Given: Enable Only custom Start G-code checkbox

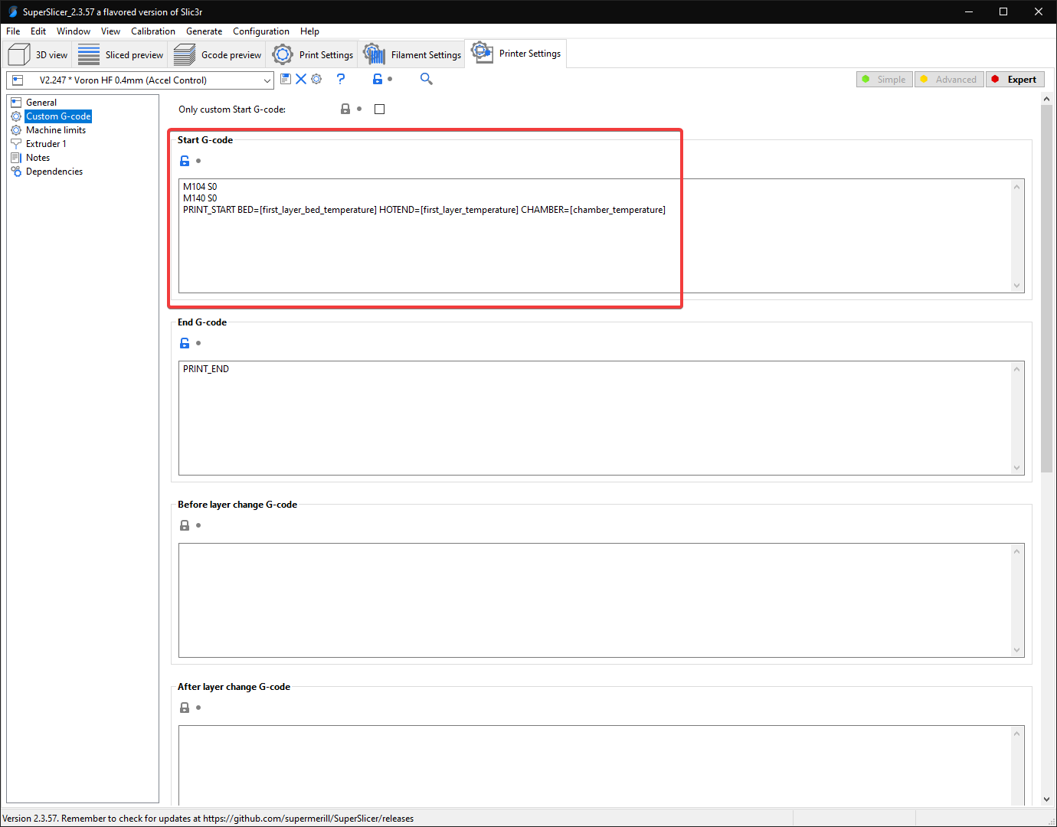Looking at the screenshot, I should (379, 109).
